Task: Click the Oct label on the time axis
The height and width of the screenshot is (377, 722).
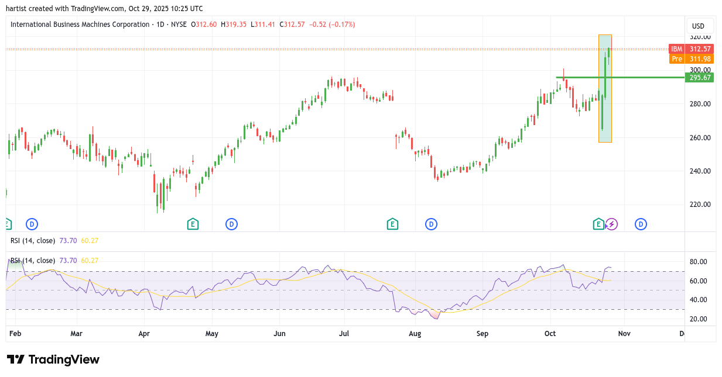Action: tap(551, 334)
